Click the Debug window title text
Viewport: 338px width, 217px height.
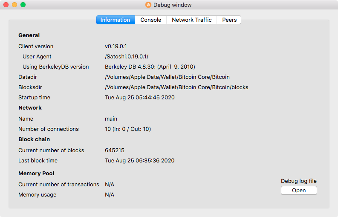click(172, 5)
